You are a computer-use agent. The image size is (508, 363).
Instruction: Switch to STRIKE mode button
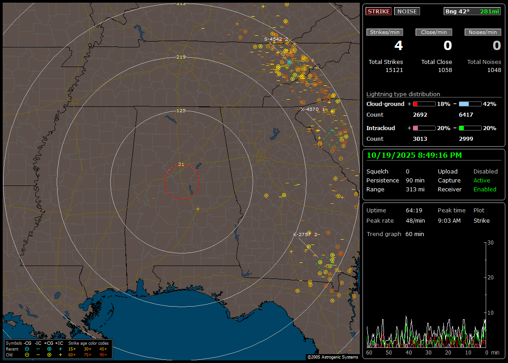379,11
